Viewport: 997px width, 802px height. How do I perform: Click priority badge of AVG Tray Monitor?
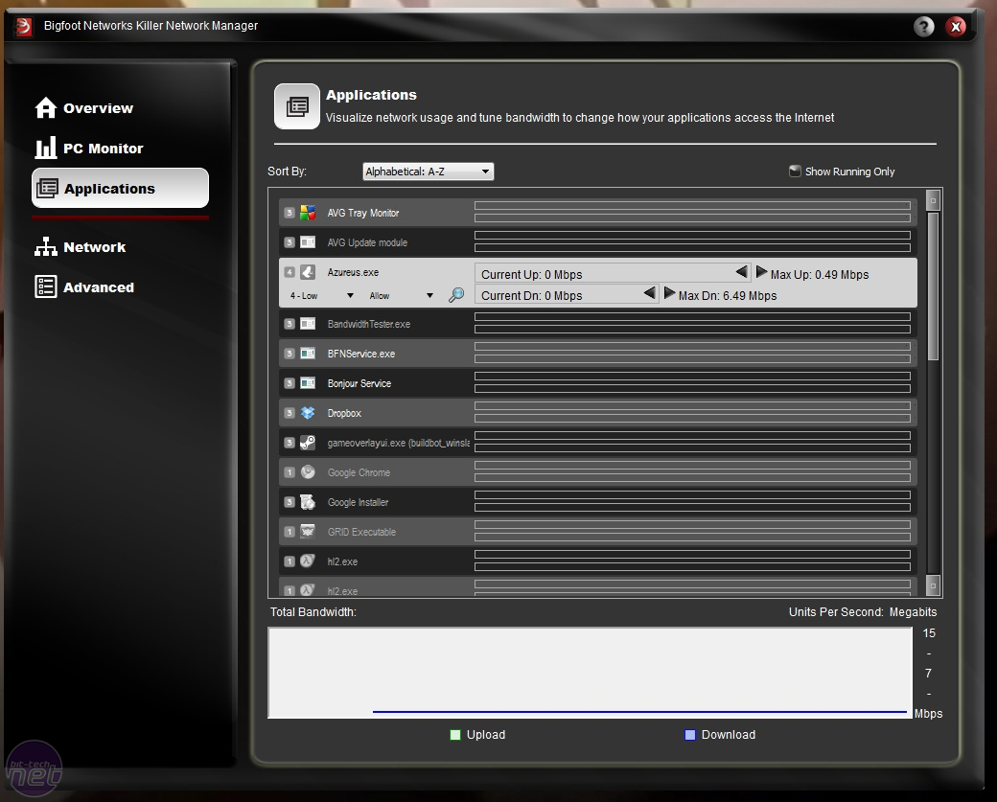tap(290, 213)
